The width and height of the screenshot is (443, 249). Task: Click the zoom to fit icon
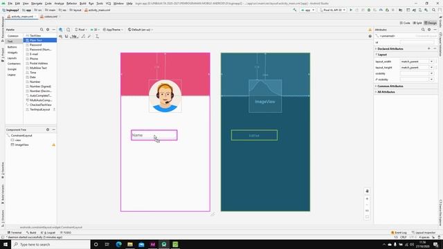[x=367, y=216]
